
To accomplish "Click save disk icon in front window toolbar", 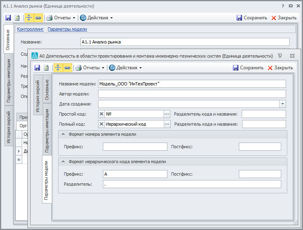I will coord(37,68).
